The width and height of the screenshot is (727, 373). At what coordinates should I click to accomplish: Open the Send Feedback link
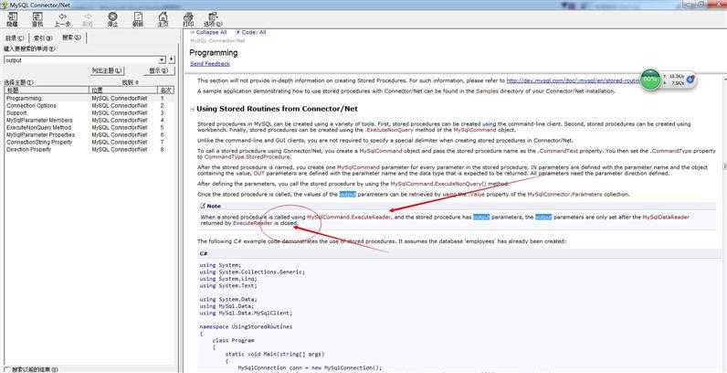click(209, 64)
